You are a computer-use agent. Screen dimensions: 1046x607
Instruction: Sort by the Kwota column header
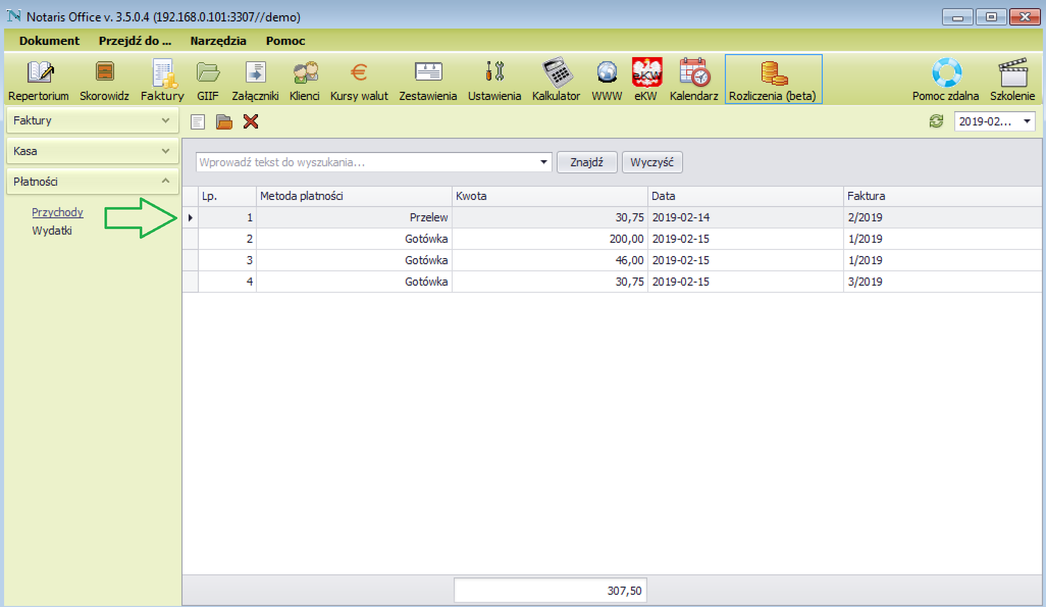click(550, 196)
